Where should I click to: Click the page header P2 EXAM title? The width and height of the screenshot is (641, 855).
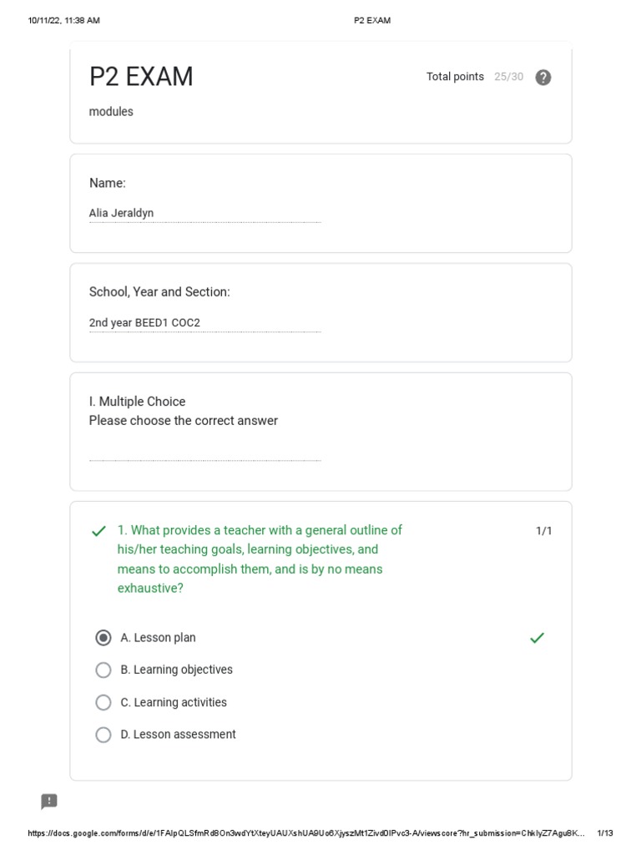tap(372, 20)
